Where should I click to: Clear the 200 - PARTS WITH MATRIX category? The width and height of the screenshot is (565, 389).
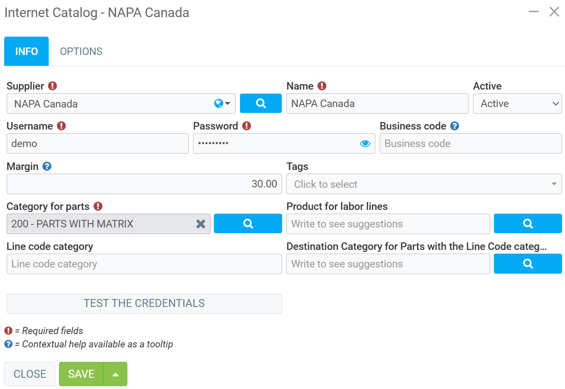tap(201, 224)
